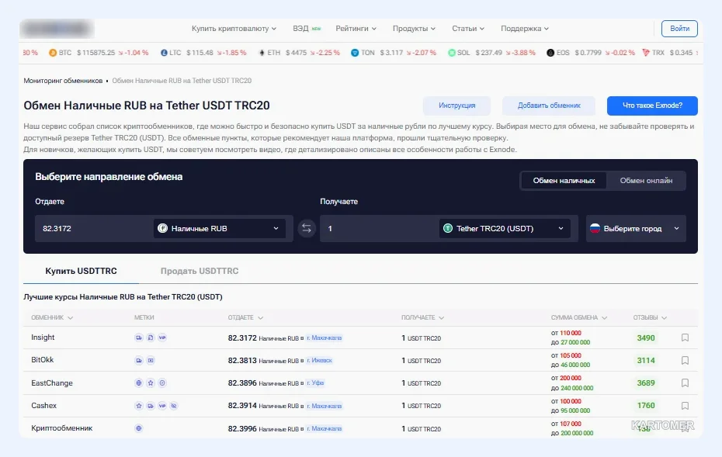Sort by Отзывы column header

[x=650, y=317]
